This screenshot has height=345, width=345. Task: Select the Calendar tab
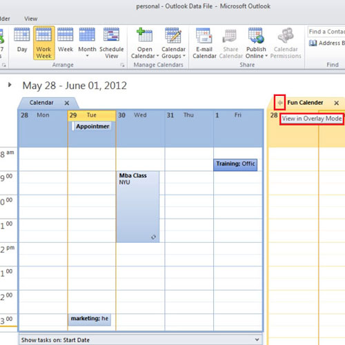(x=41, y=103)
